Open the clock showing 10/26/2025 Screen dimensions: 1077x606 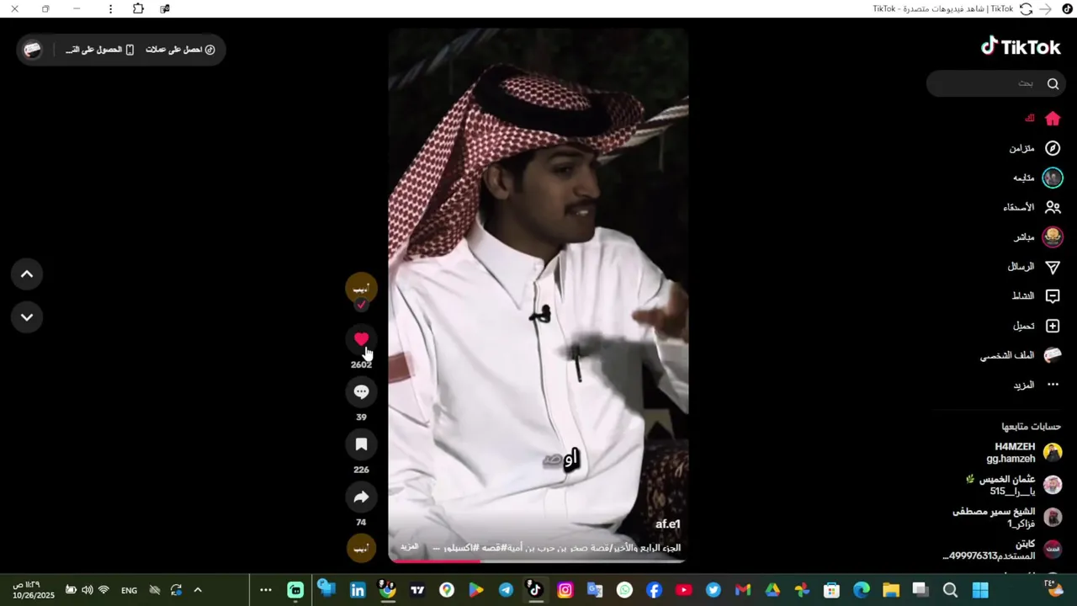(33, 590)
